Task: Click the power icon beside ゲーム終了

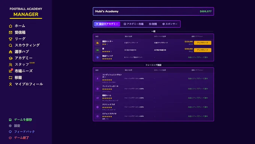Action: coord(10,138)
